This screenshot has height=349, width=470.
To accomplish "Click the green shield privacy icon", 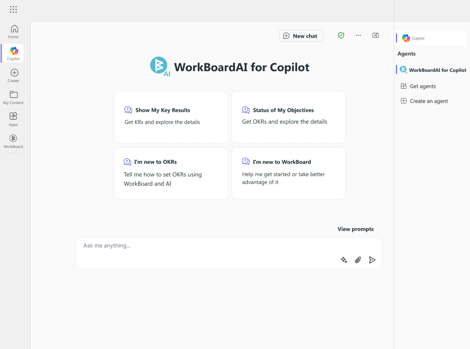I will [x=341, y=35].
